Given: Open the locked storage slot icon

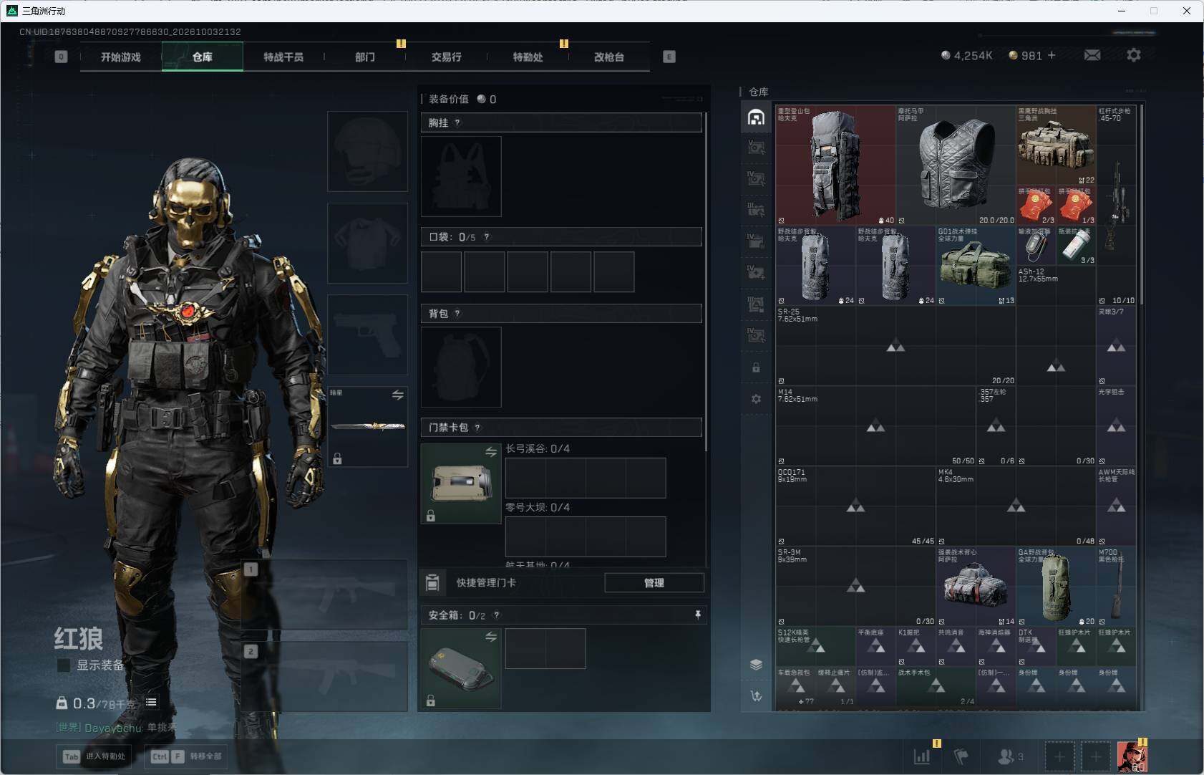Looking at the screenshot, I should pos(756,367).
